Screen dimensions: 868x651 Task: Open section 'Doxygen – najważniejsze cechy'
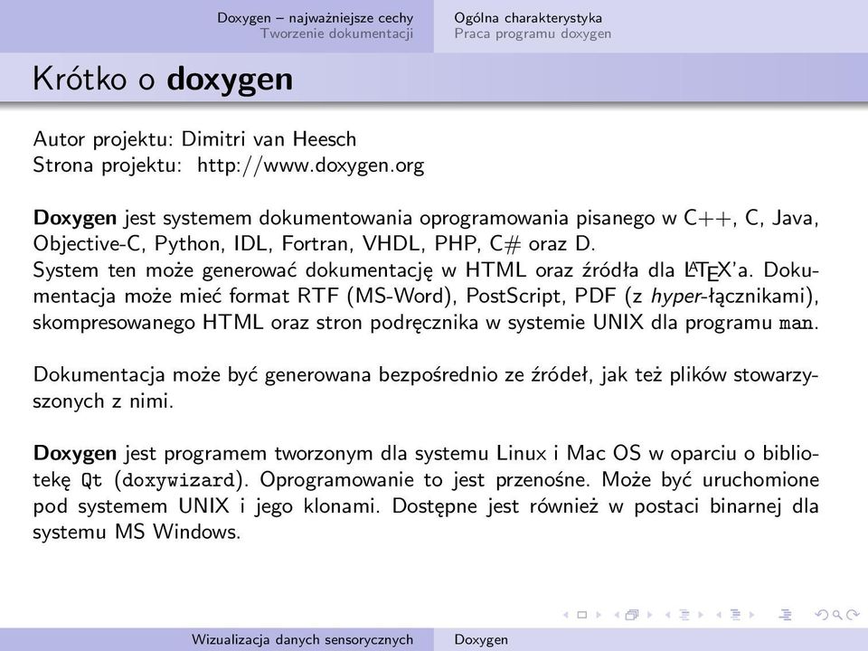tap(315, 18)
